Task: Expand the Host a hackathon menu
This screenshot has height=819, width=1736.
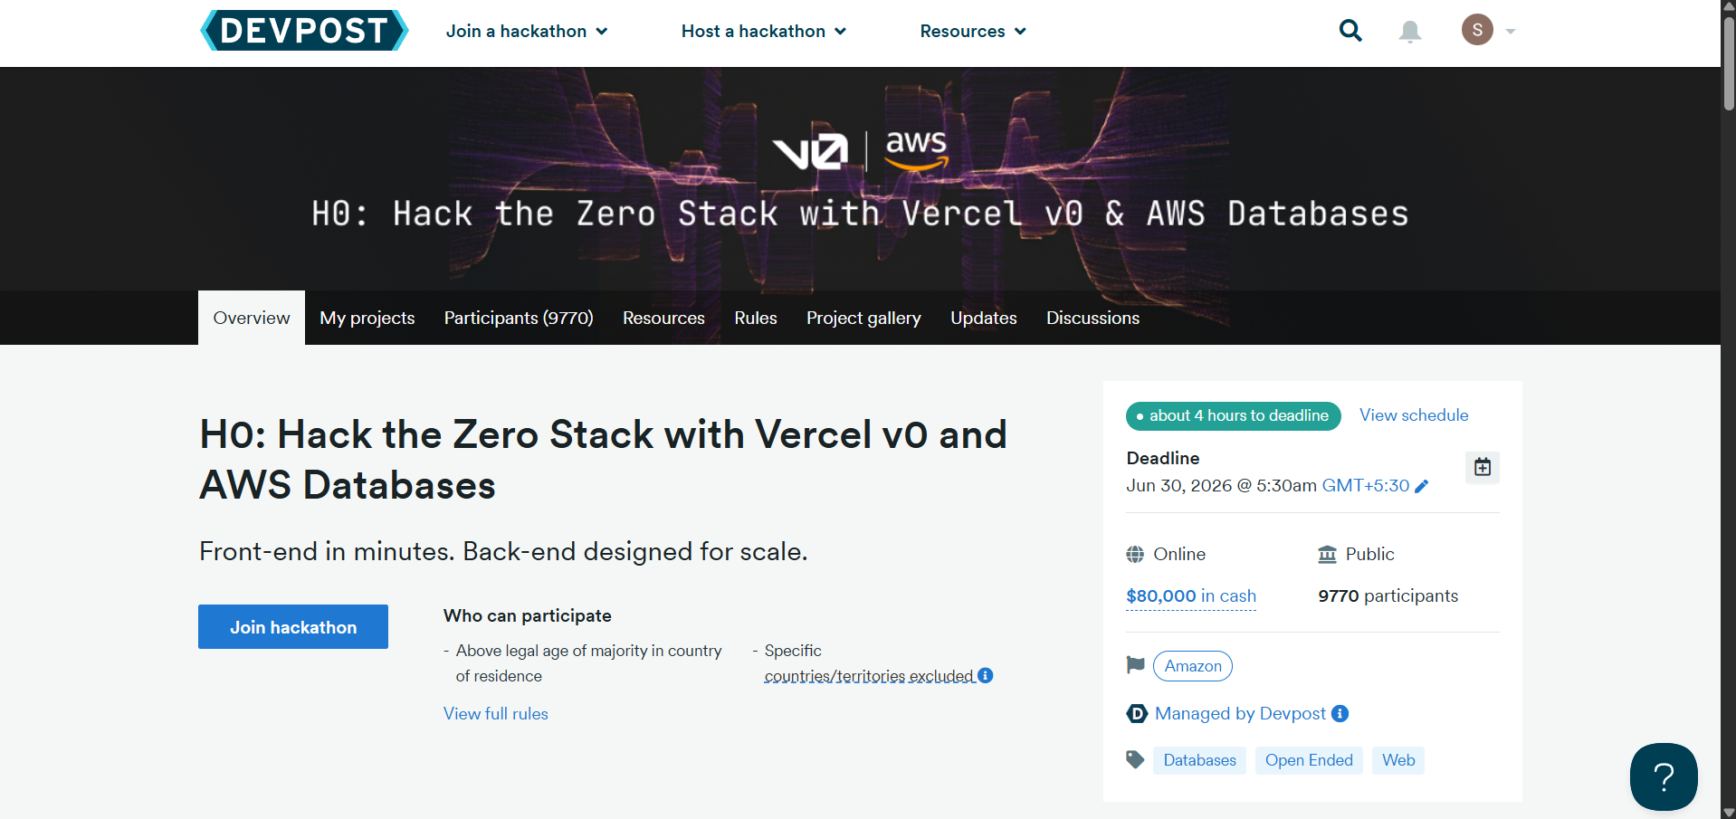Action: [x=764, y=31]
